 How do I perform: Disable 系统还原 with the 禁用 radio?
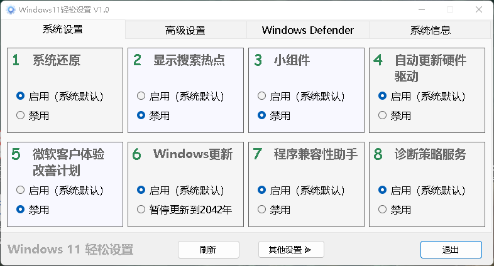[x=21, y=115]
